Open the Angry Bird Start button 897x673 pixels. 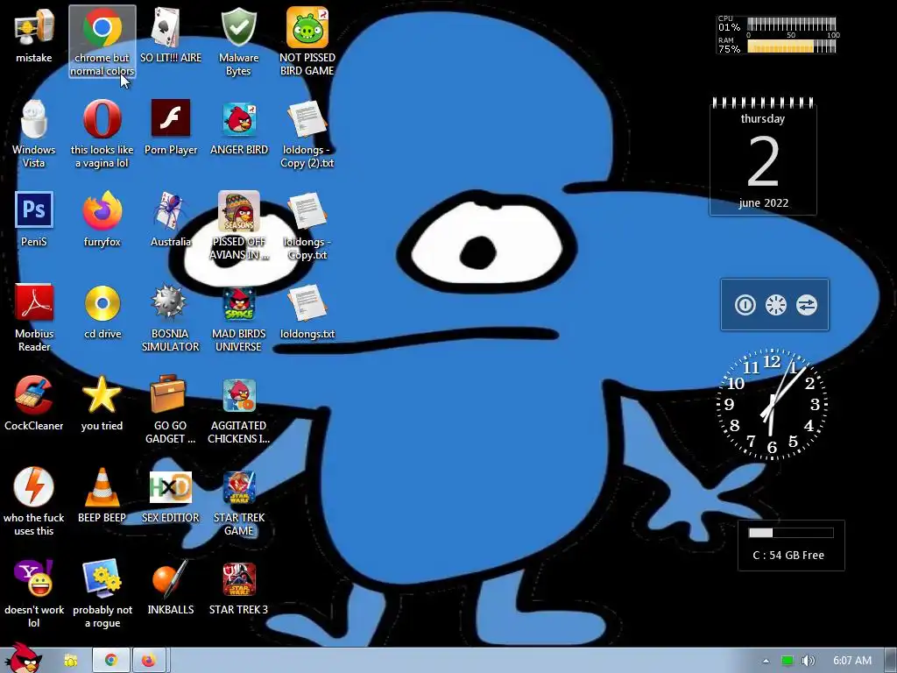pos(24,658)
